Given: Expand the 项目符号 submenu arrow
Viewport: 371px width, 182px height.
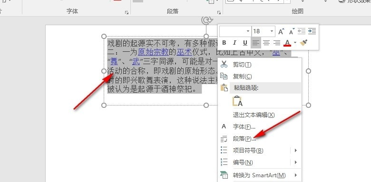Looking at the screenshot, I should [x=296, y=150].
